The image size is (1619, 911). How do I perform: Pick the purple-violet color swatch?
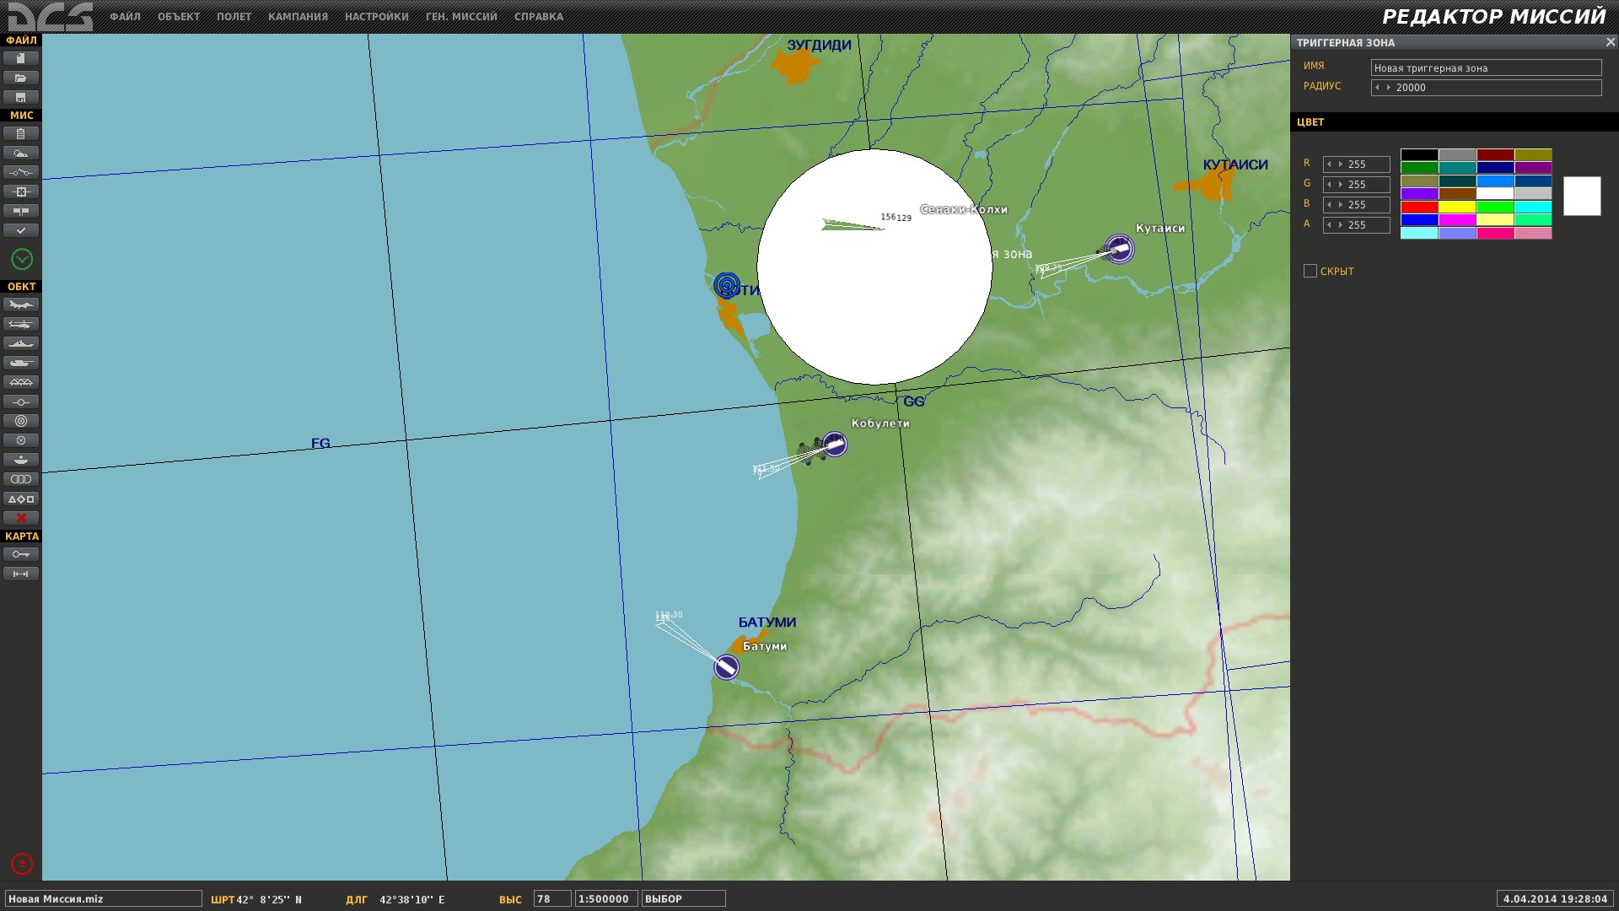click(x=1419, y=194)
